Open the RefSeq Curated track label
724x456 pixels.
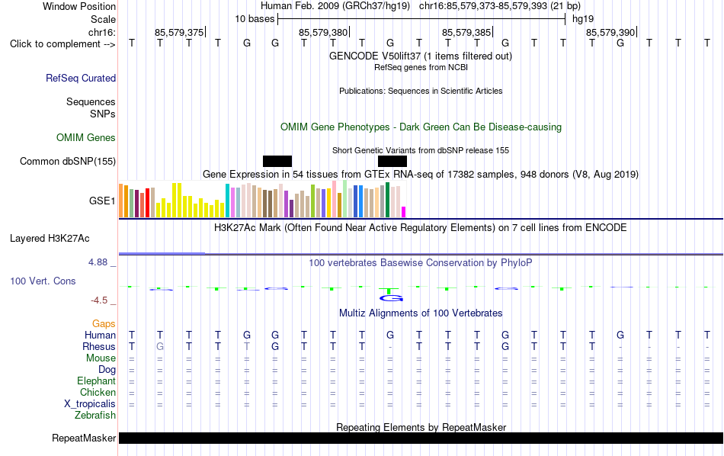click(x=80, y=78)
